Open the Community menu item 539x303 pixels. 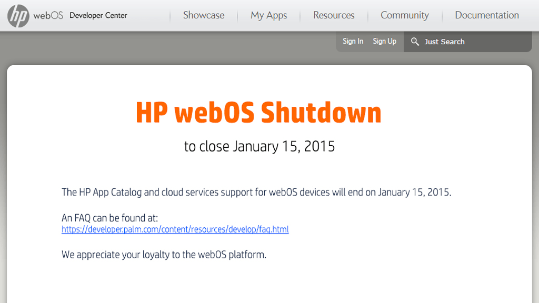tap(405, 15)
